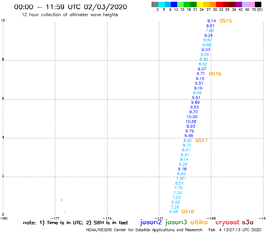Click the altika satellite legend label
Image resolution: width=266 pixels, height=233 pixels.
[199, 222]
